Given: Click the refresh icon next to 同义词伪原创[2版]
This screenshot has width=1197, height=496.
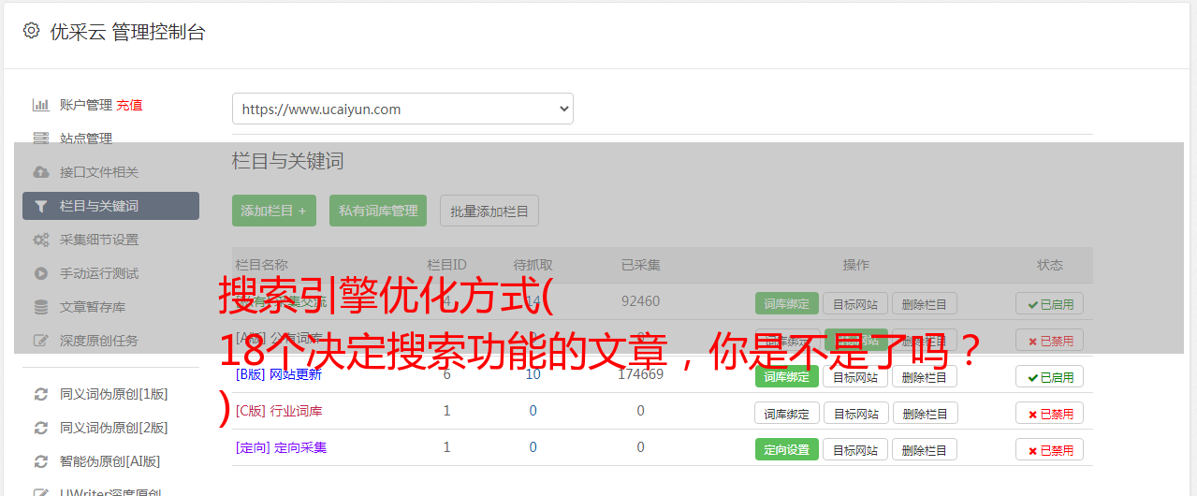Looking at the screenshot, I should coord(40,428).
